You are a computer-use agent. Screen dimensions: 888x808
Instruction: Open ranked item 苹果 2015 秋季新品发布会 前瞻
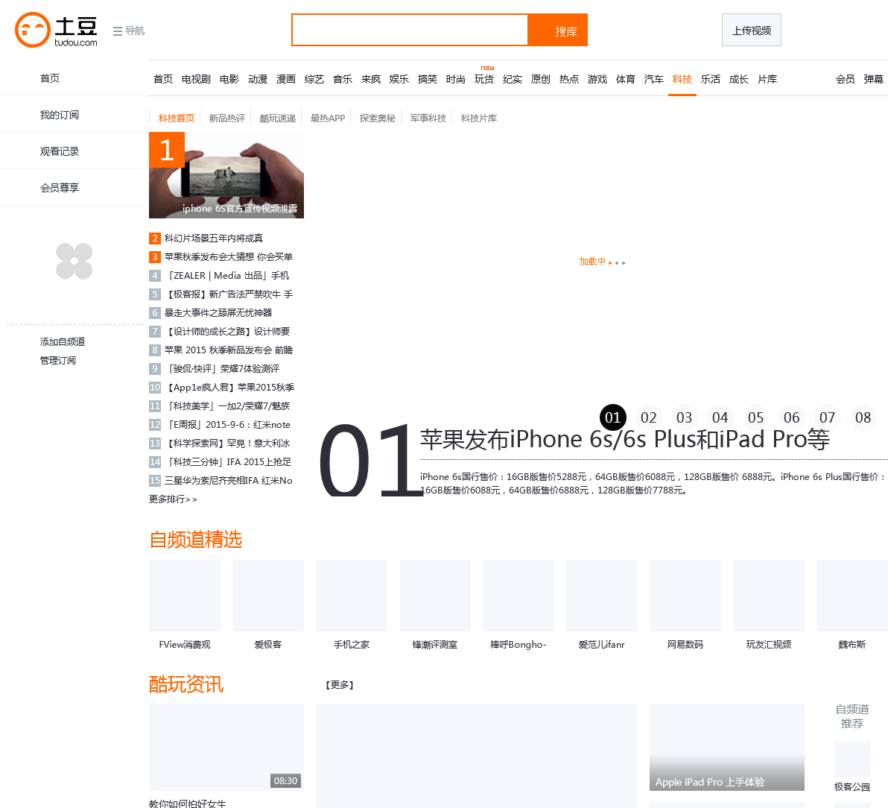(x=229, y=350)
